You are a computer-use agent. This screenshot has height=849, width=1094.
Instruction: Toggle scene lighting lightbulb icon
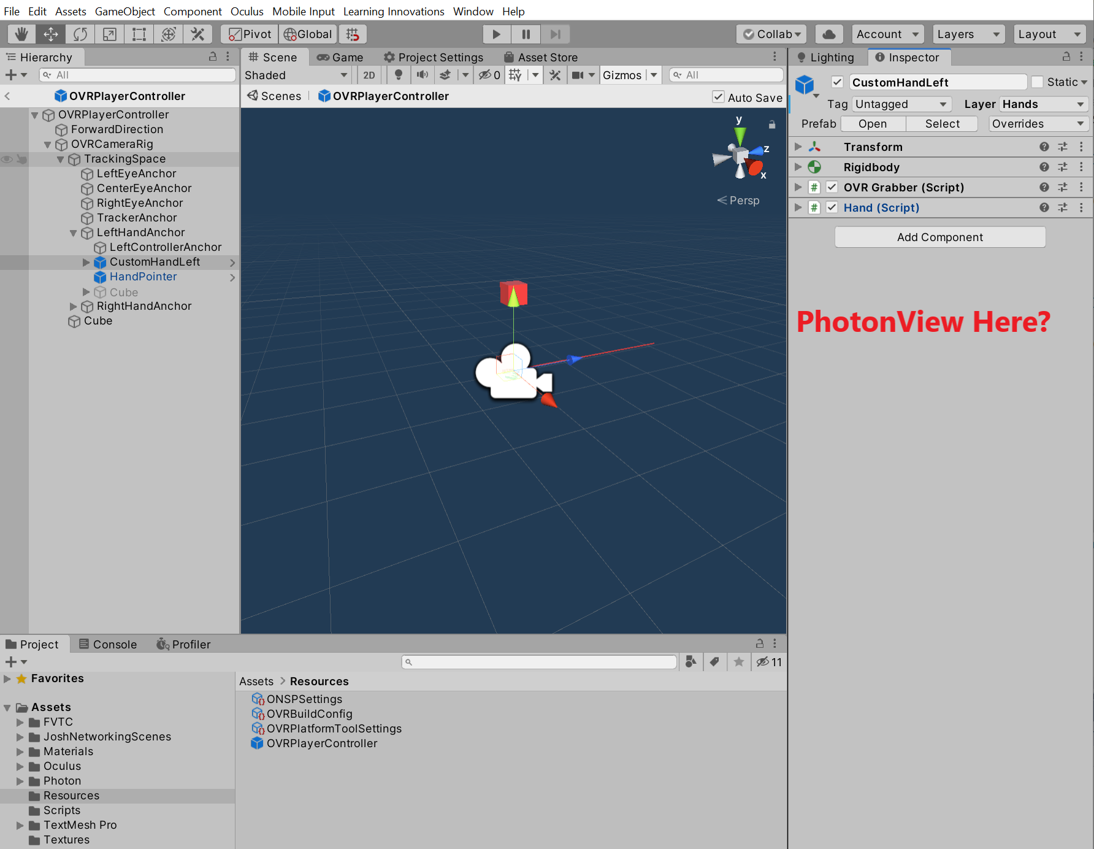(x=399, y=75)
